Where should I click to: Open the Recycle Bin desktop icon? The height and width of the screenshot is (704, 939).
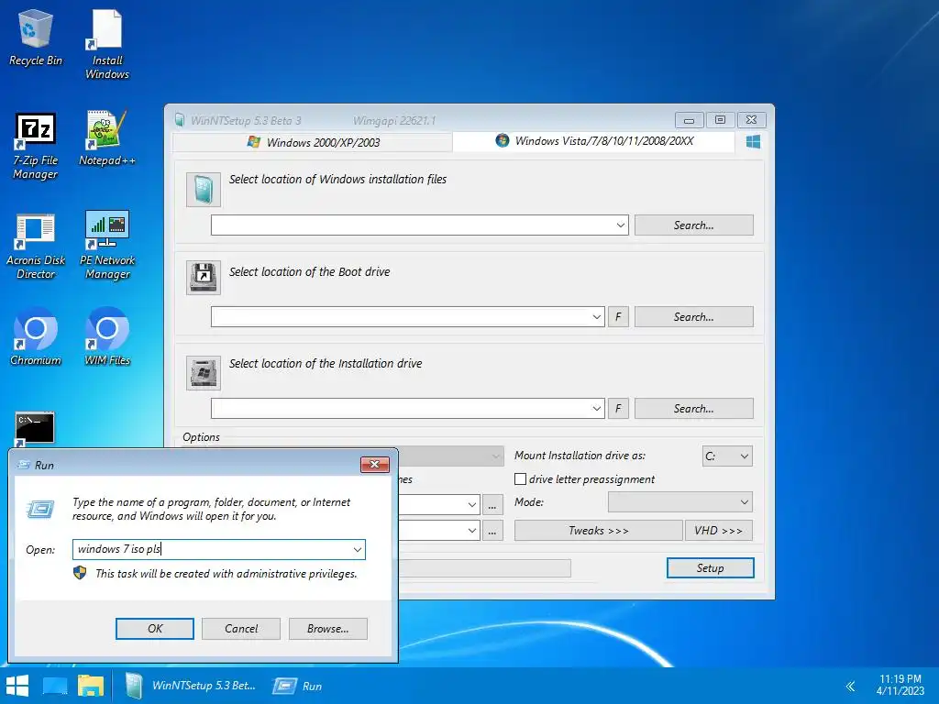tap(36, 38)
